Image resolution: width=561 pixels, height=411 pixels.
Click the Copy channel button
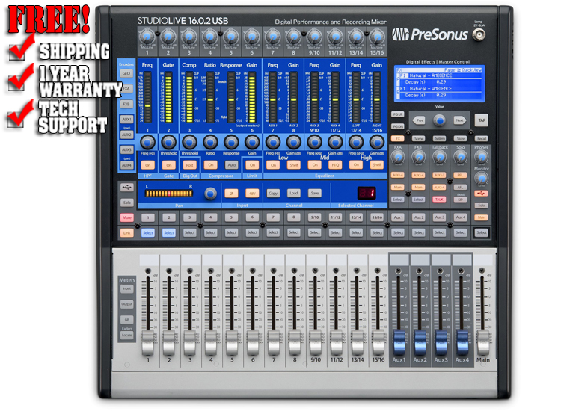point(273,193)
